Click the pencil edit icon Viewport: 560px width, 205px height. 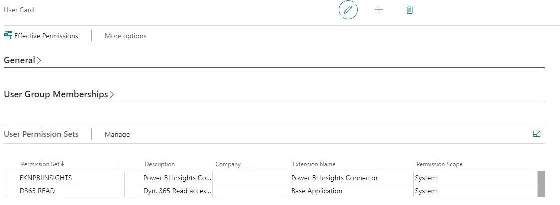pos(348,10)
